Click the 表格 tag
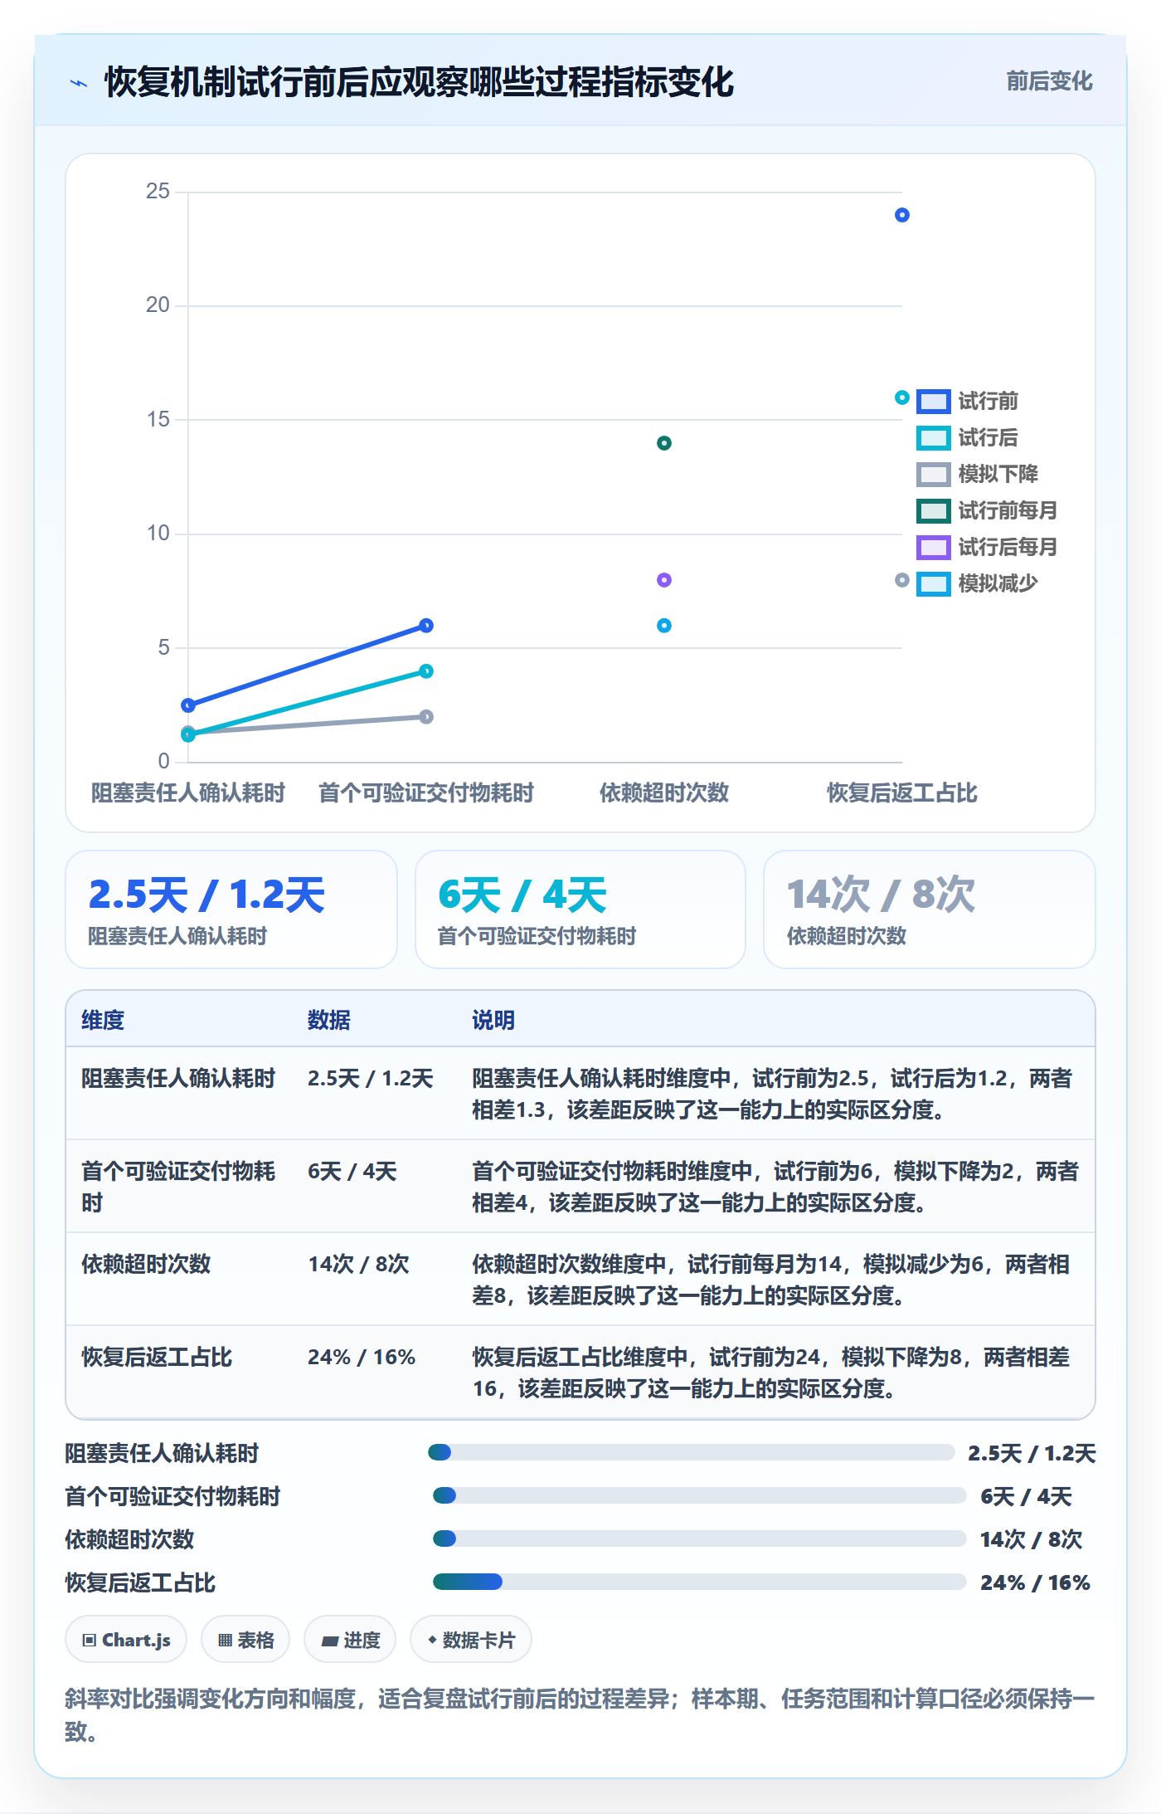The image size is (1161, 1814). tap(245, 1640)
